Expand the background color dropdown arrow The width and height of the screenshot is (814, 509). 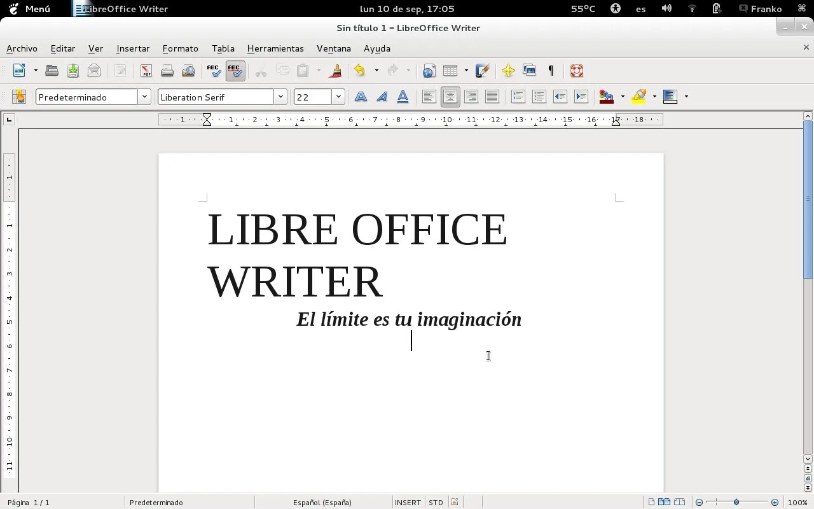(x=686, y=97)
